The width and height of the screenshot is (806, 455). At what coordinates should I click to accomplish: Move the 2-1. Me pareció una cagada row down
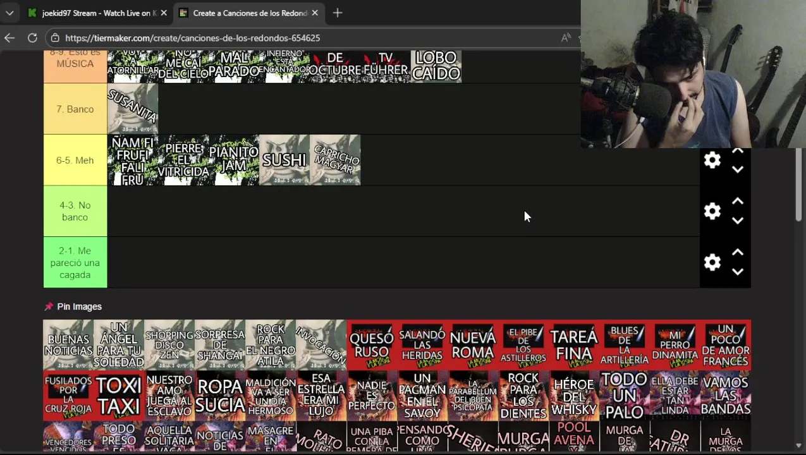(738, 272)
